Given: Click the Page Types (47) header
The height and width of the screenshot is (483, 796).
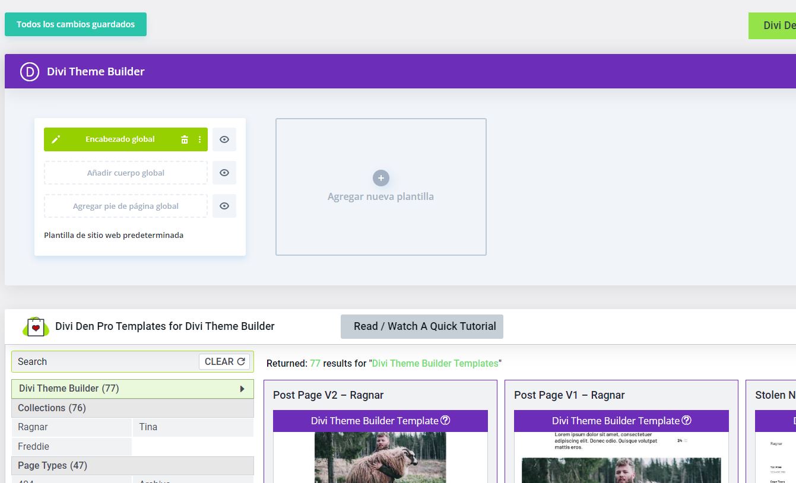Looking at the screenshot, I should click(x=132, y=466).
